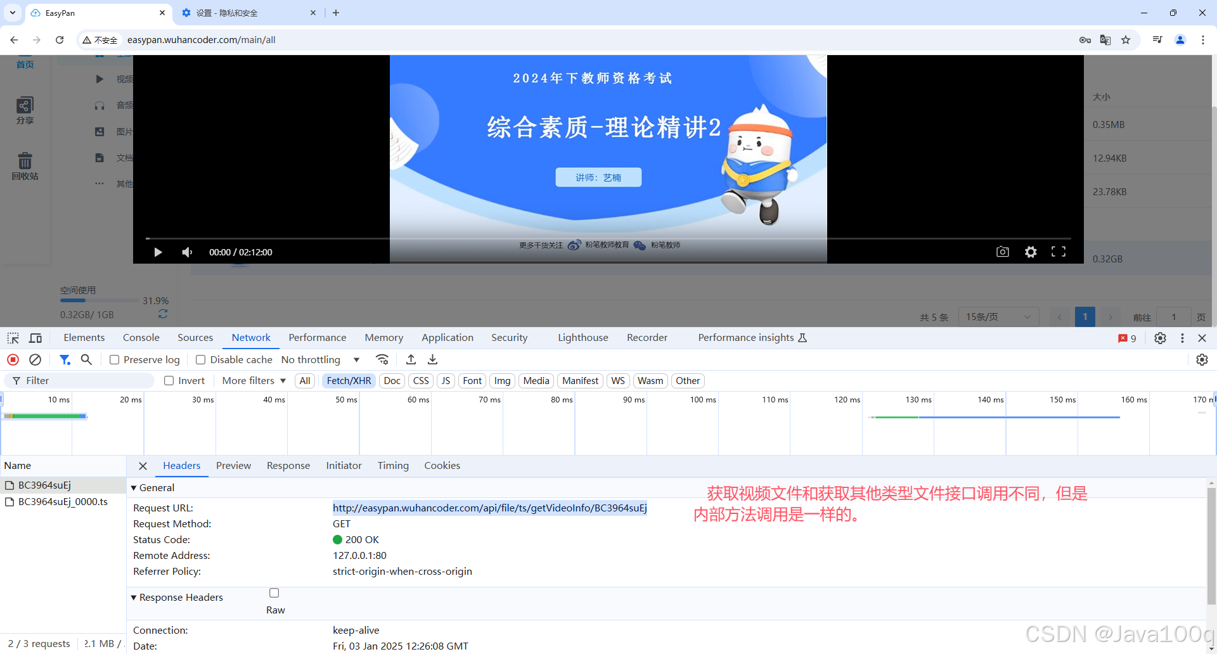Open the No throttling dropdown
Viewport: 1217px width, 654px height.
[x=320, y=359]
